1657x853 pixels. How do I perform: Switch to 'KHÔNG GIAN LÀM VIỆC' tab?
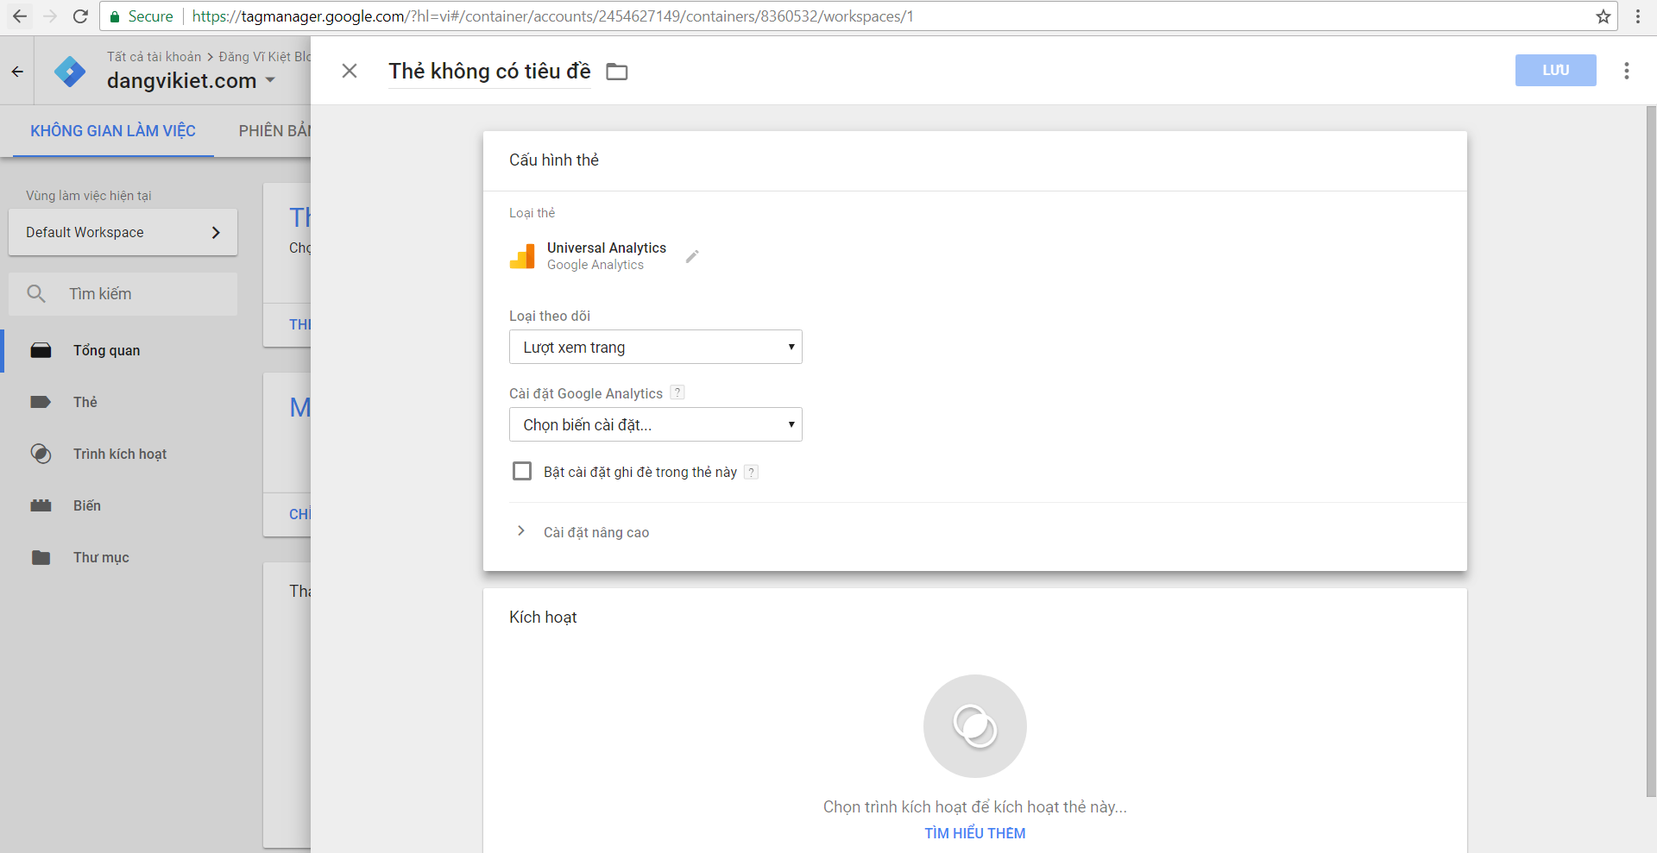click(x=113, y=130)
